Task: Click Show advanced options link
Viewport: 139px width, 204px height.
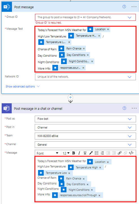Action: pyautogui.click(x=20, y=86)
